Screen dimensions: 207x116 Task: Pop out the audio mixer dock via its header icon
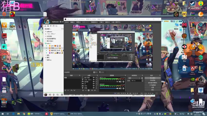[x=125, y=75]
